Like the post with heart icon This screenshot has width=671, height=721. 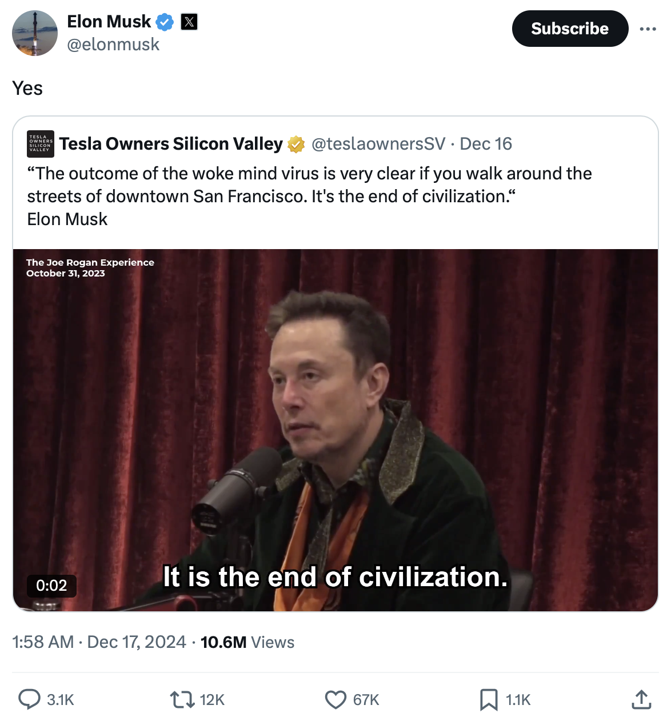point(335,699)
